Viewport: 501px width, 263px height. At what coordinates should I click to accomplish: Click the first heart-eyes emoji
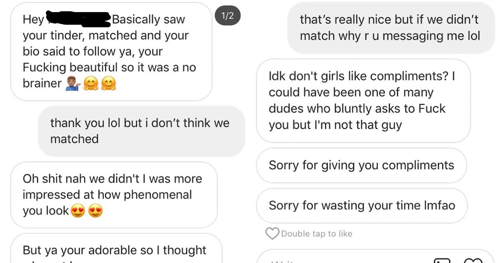[x=78, y=211]
